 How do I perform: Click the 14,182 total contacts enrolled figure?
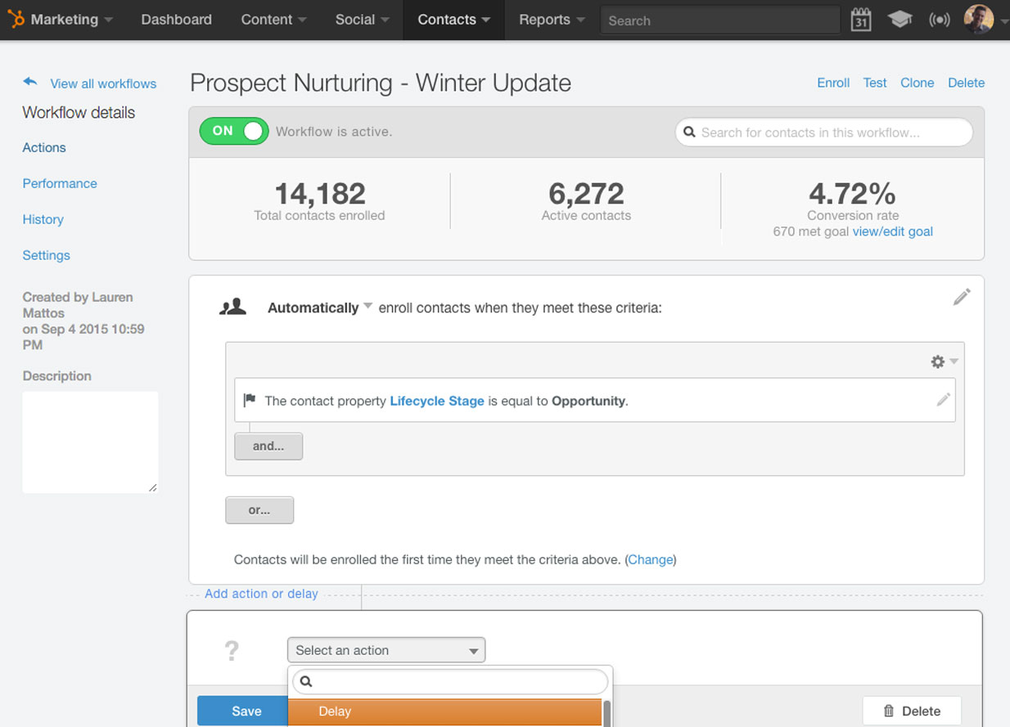(319, 193)
